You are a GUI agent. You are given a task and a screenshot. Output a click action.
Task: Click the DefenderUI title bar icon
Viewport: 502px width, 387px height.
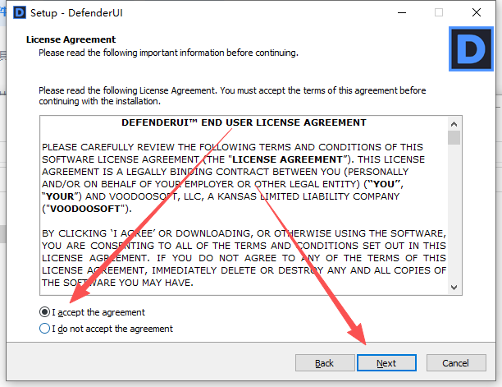pyautogui.click(x=20, y=13)
